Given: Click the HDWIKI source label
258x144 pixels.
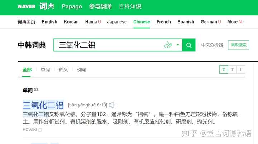Looking at the screenshot, I should pyautogui.click(x=30, y=130).
